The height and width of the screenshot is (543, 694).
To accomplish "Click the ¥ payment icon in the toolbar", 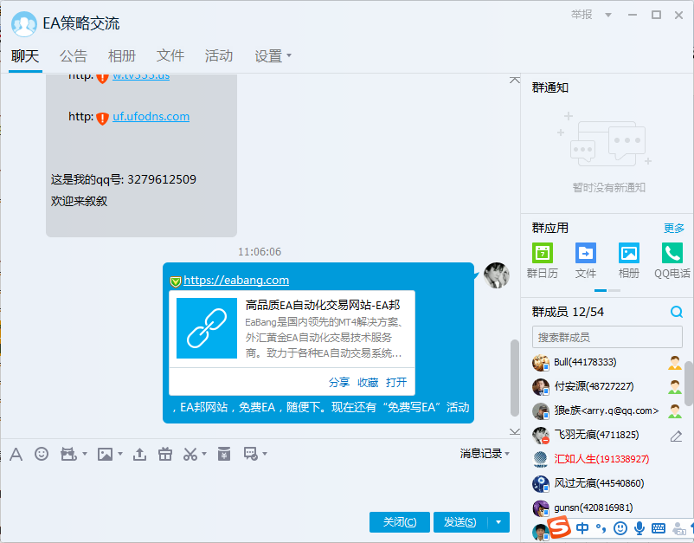I will click(x=224, y=454).
